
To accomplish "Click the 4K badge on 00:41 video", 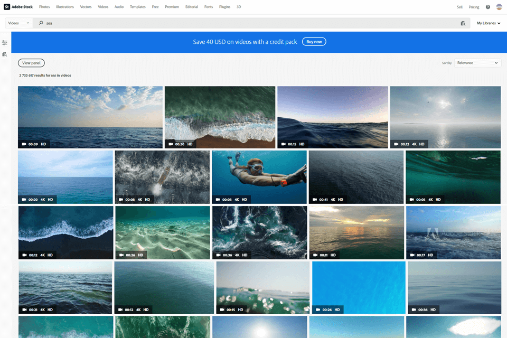I will pyautogui.click(x=333, y=200).
